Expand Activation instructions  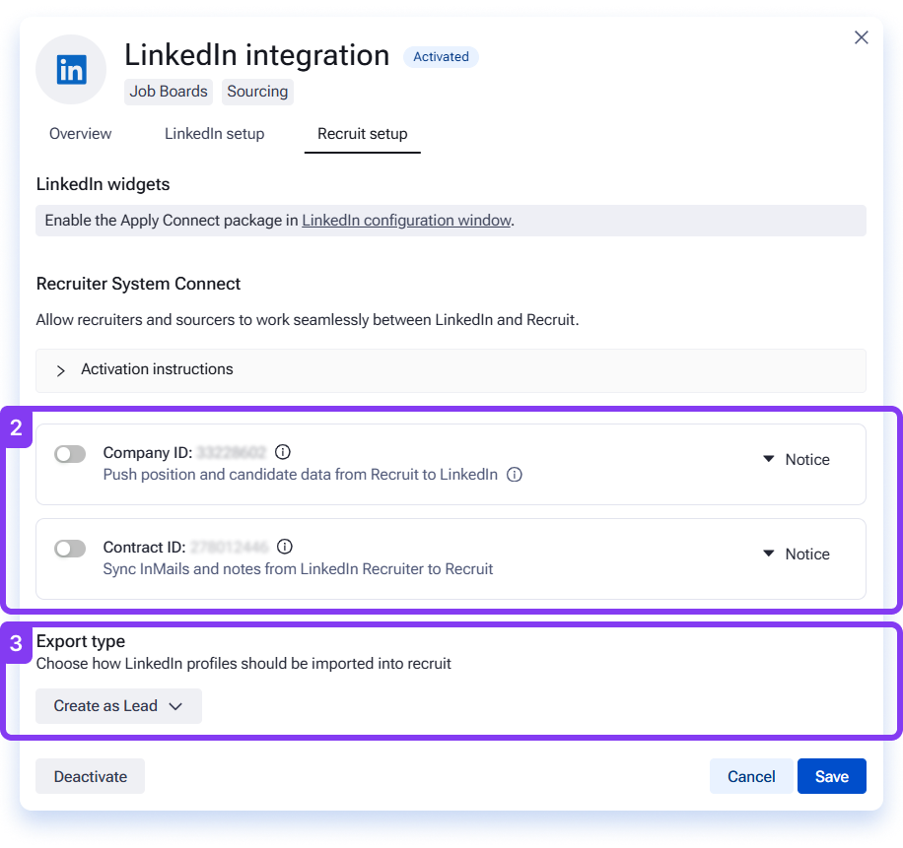pyautogui.click(x=451, y=370)
